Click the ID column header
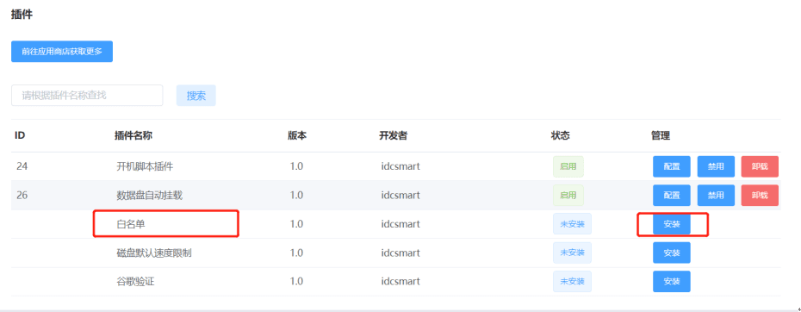The height and width of the screenshot is (312, 801). pyautogui.click(x=20, y=136)
